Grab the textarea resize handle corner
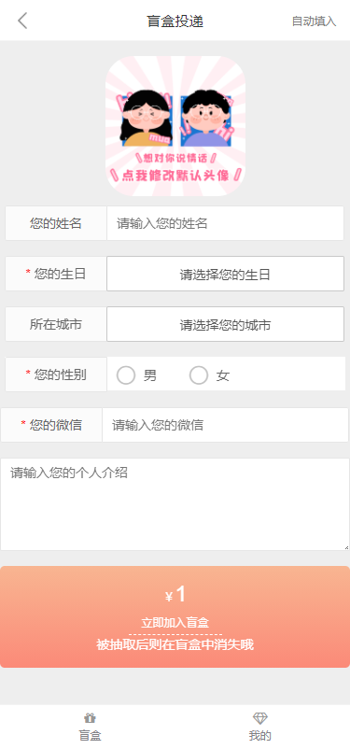This screenshot has height=749, width=350. tap(346, 547)
